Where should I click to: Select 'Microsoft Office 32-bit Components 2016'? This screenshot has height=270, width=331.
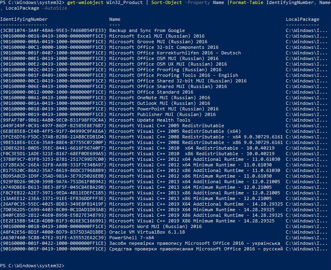(x=164, y=47)
